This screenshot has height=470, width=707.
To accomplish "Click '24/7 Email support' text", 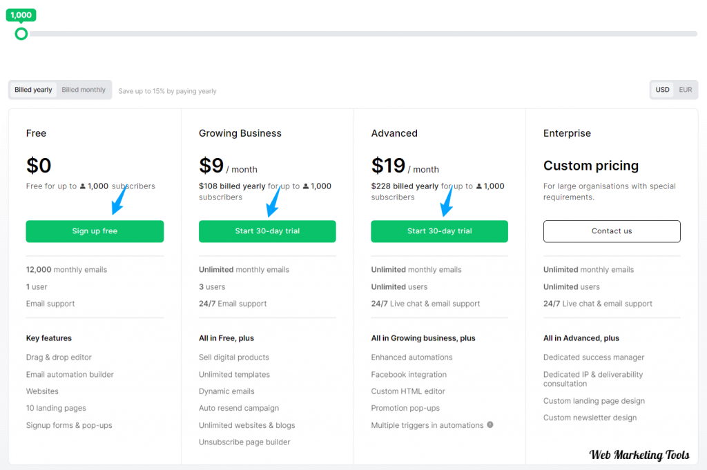I will (233, 304).
